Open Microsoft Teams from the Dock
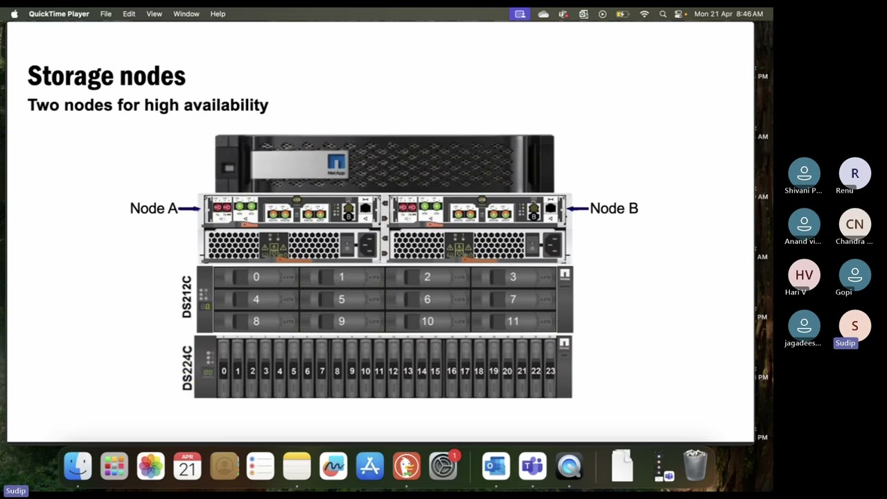887x499 pixels. (532, 466)
